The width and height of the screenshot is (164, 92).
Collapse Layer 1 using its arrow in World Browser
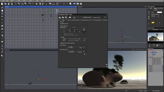(162, 50)
